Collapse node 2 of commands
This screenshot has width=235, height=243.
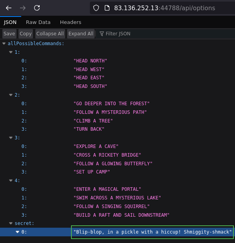(11, 95)
